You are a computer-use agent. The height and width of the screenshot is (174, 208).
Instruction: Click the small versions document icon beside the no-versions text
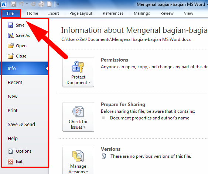pos(103,156)
